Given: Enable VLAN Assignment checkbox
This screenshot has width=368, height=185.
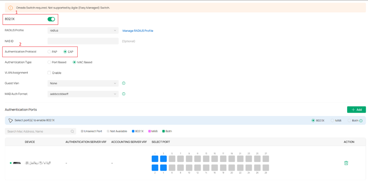Looking at the screenshot, I should 49,73.
